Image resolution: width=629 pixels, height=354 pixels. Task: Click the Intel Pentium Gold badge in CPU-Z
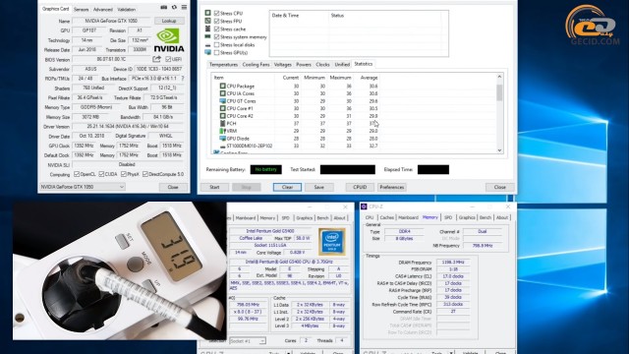[332, 242]
